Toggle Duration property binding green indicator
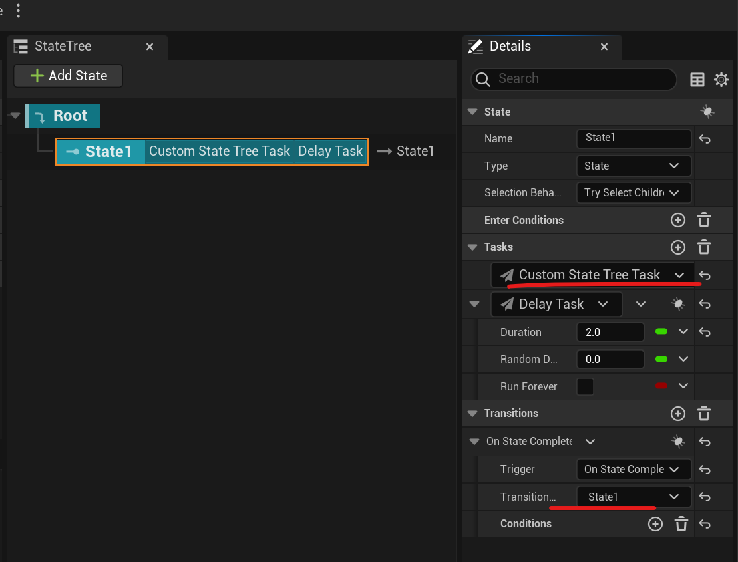This screenshot has width=738, height=562. (x=661, y=332)
